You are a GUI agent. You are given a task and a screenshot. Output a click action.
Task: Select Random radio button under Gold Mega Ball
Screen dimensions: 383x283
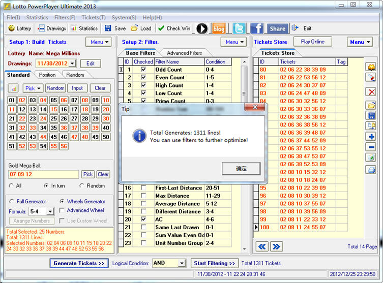pos(82,185)
